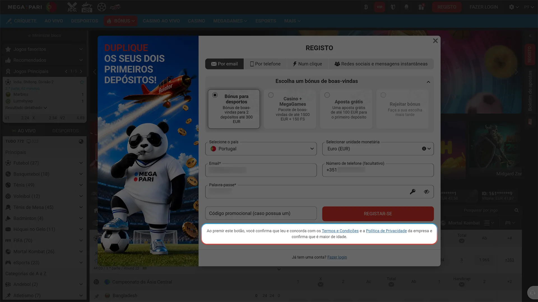Choose Redes sociais e mensagens instantâneas tab
The width and height of the screenshot is (538, 302).
(x=381, y=64)
